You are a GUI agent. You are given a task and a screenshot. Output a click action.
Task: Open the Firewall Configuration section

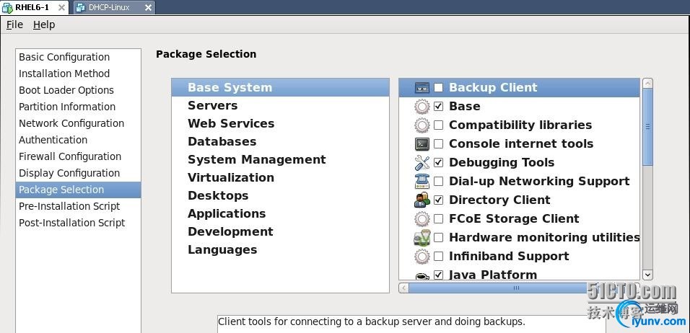[70, 156]
